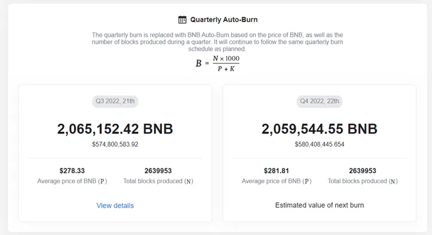
Task: Click the burn formula B equation
Action: click(x=217, y=64)
